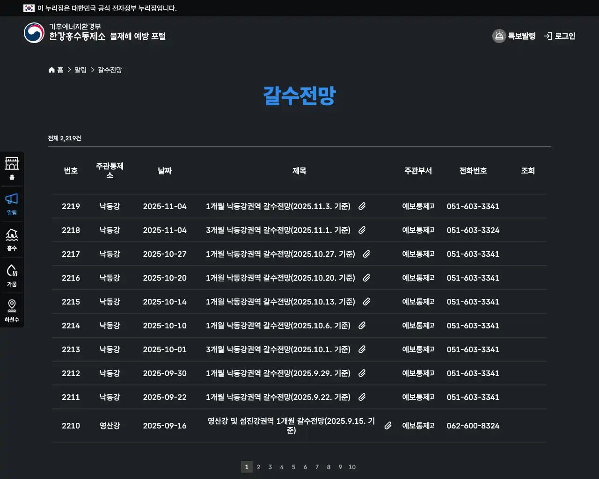Jump to page 10 in pagination

click(x=352, y=467)
